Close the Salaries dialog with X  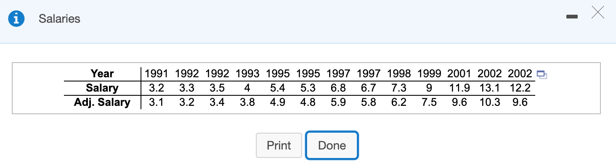[597, 13]
